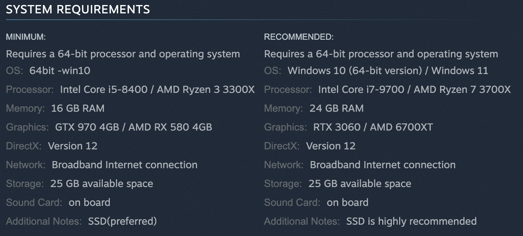Viewport: 523px width, 236px height.
Task: Click recommended DirectX Version 12 text
Action: pyautogui.click(x=331, y=146)
